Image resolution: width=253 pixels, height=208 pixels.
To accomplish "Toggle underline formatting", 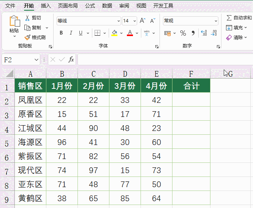I will [x=81, y=33].
